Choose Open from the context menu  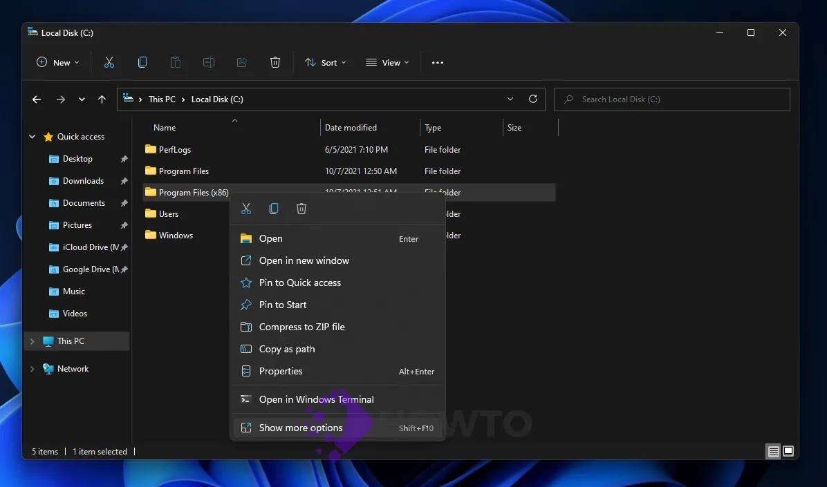tap(337, 238)
